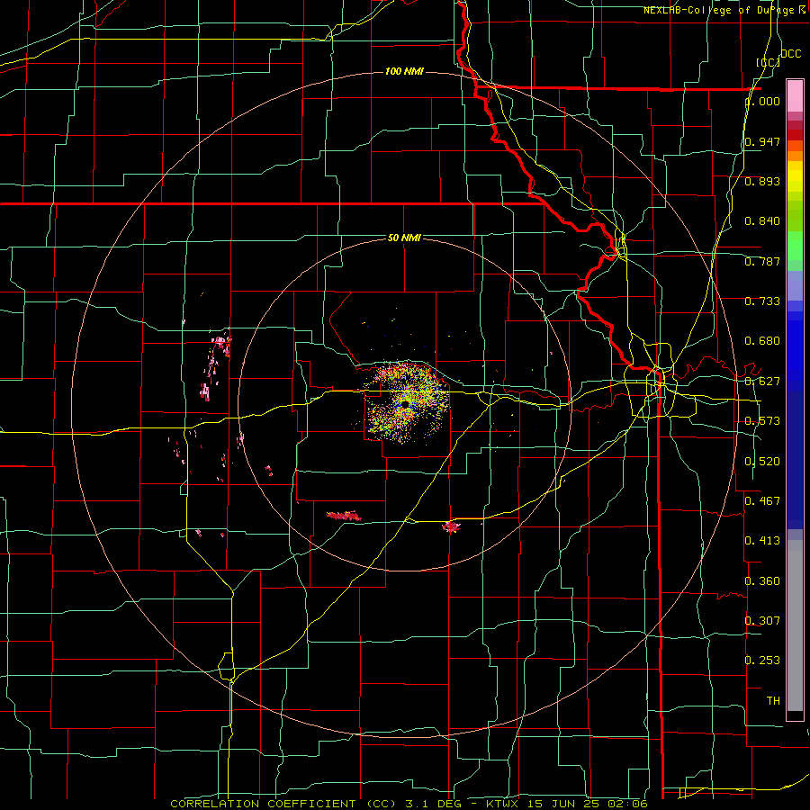Click the 0.627 scale value

click(762, 382)
